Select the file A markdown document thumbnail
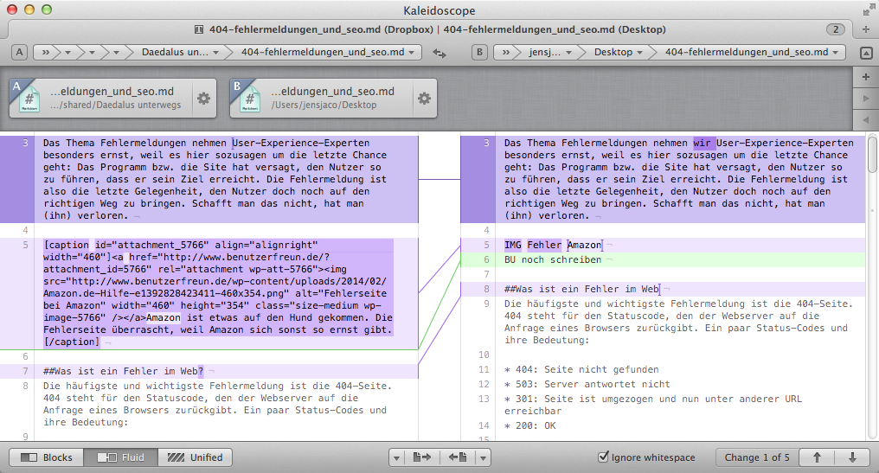Image resolution: width=879 pixels, height=473 pixels. pos(29,99)
